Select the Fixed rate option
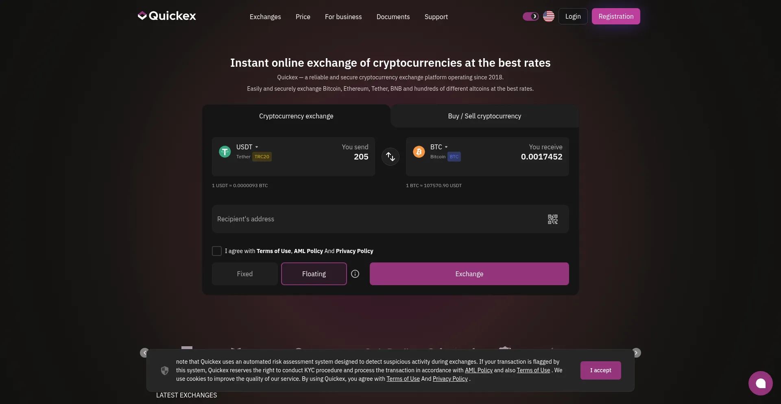The height and width of the screenshot is (404, 781). (245, 274)
